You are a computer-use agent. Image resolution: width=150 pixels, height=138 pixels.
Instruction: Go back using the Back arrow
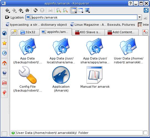pos(7,10)
